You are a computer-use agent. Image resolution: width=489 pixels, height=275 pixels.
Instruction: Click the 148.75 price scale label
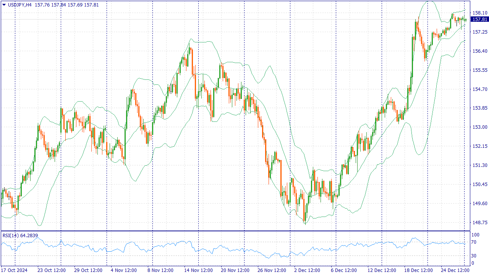[x=479, y=223]
